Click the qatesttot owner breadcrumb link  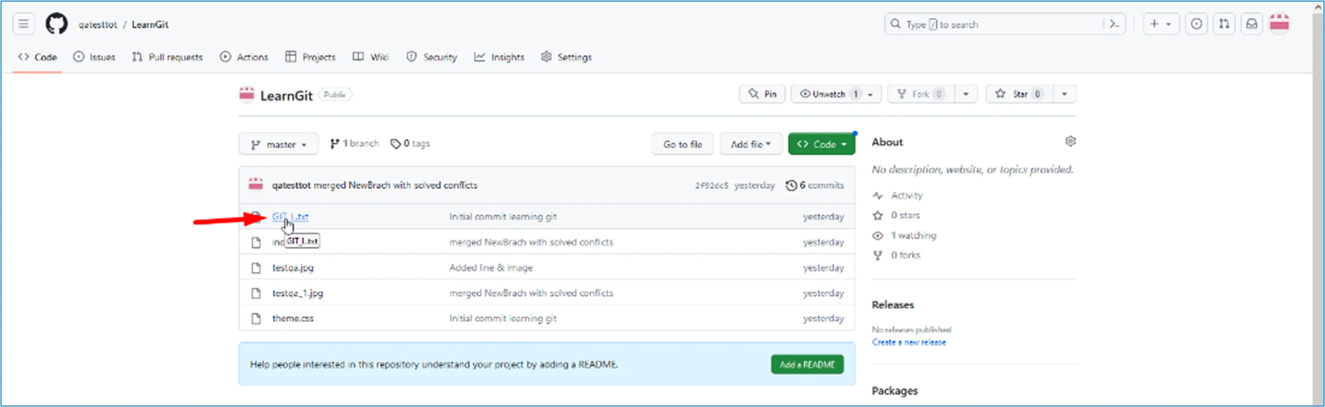97,25
